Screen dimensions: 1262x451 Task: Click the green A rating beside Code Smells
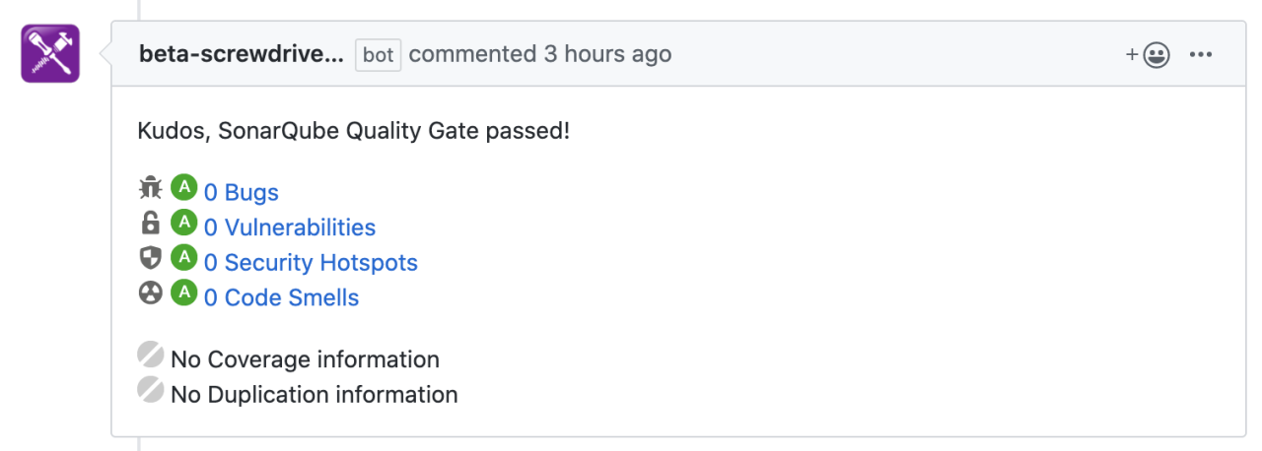183,292
